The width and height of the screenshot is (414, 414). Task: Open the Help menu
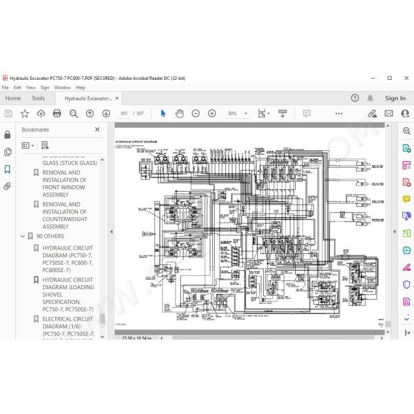click(x=80, y=88)
